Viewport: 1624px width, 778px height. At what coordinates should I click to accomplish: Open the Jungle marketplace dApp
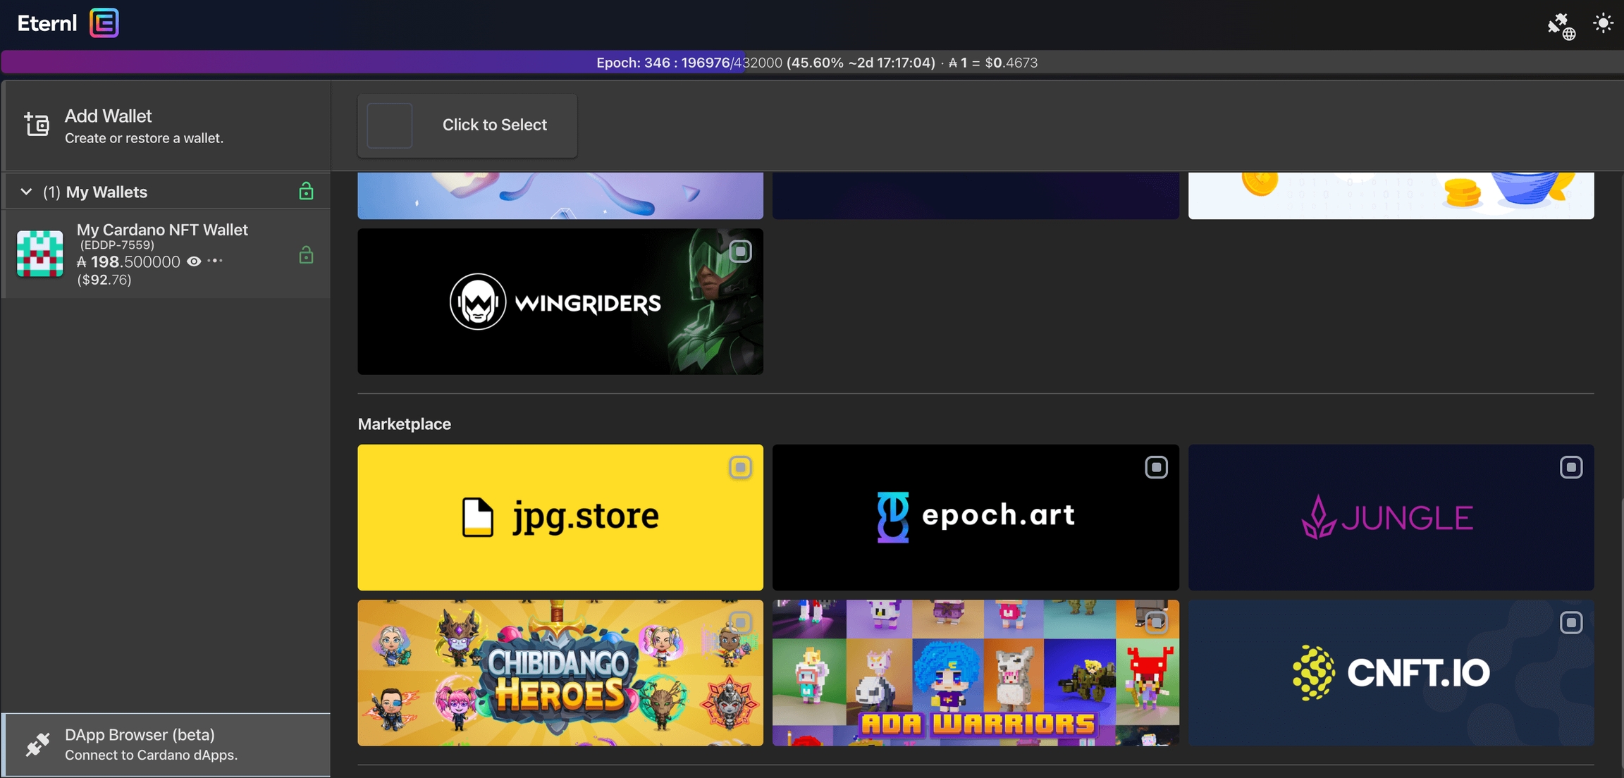click(x=1390, y=518)
